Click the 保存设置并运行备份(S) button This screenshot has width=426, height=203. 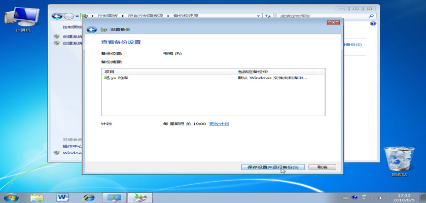273,167
